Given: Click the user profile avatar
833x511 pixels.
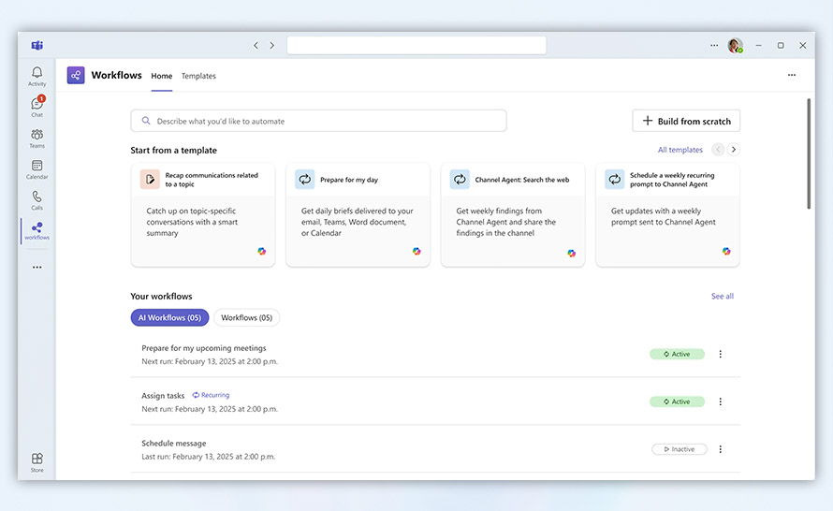Looking at the screenshot, I should coord(735,45).
